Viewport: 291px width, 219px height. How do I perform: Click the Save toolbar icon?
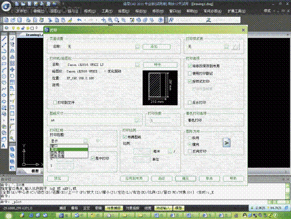point(19,20)
